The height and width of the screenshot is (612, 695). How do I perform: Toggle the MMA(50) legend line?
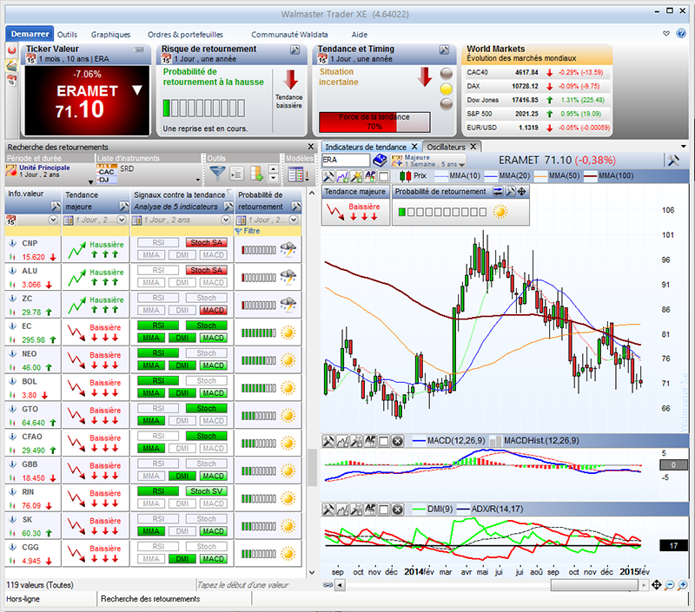click(x=557, y=176)
